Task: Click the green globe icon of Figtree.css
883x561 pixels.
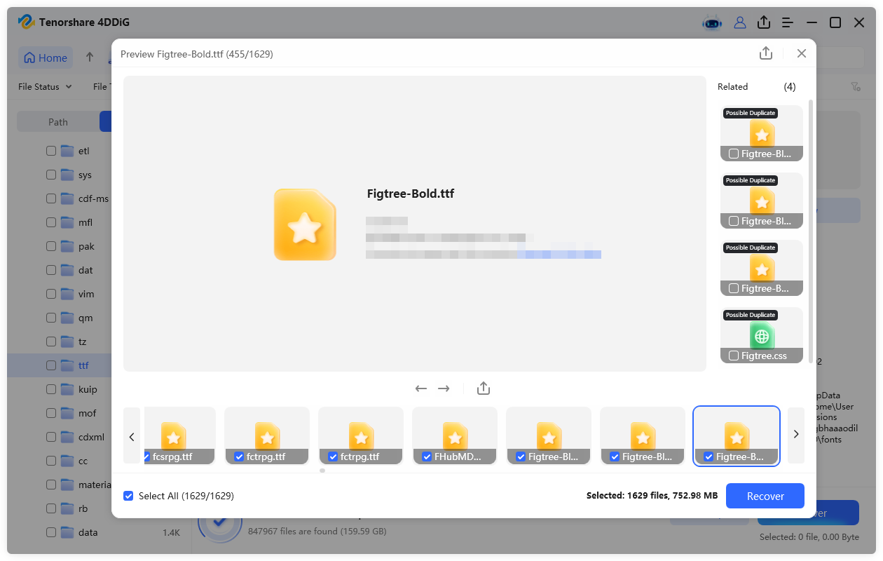Action: point(762,336)
